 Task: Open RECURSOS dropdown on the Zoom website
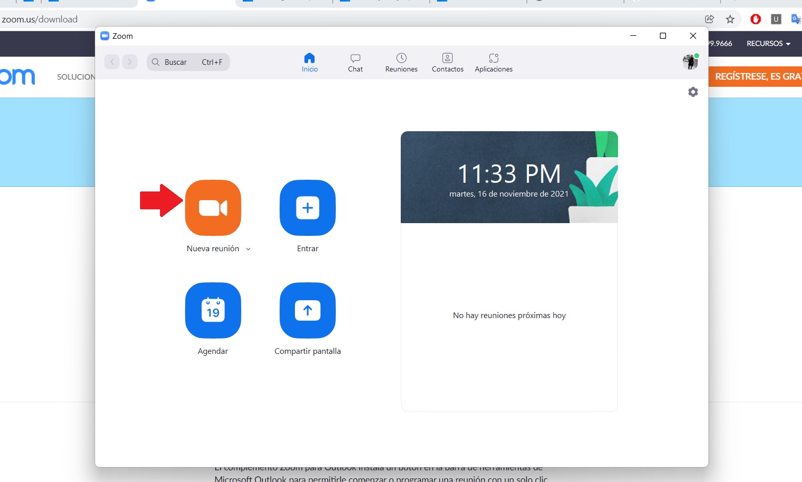[x=768, y=44]
